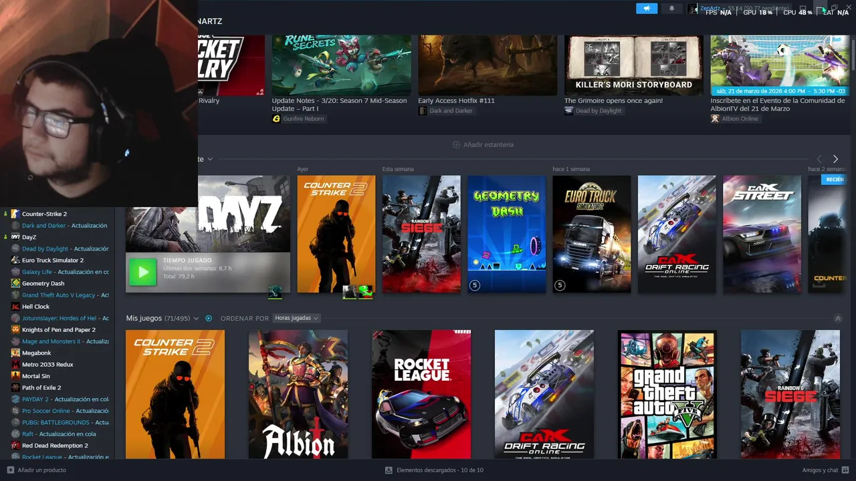Viewport: 856px width, 481px height.
Task: Select Pro Soccer Online in the list
Action: click(58, 411)
